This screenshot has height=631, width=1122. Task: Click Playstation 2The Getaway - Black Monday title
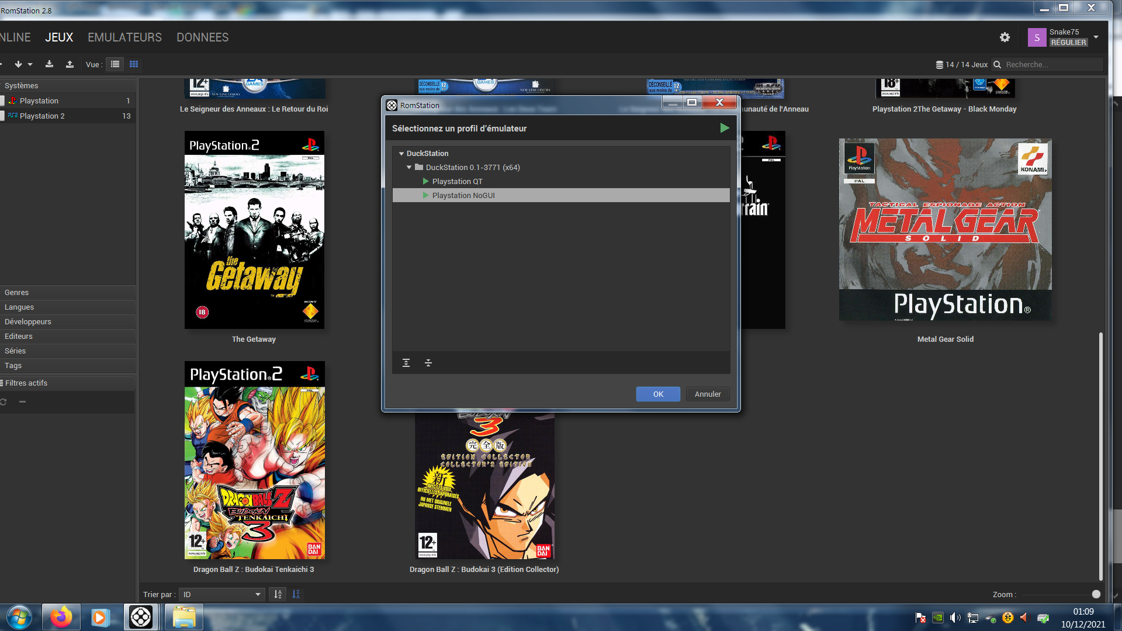tap(944, 109)
